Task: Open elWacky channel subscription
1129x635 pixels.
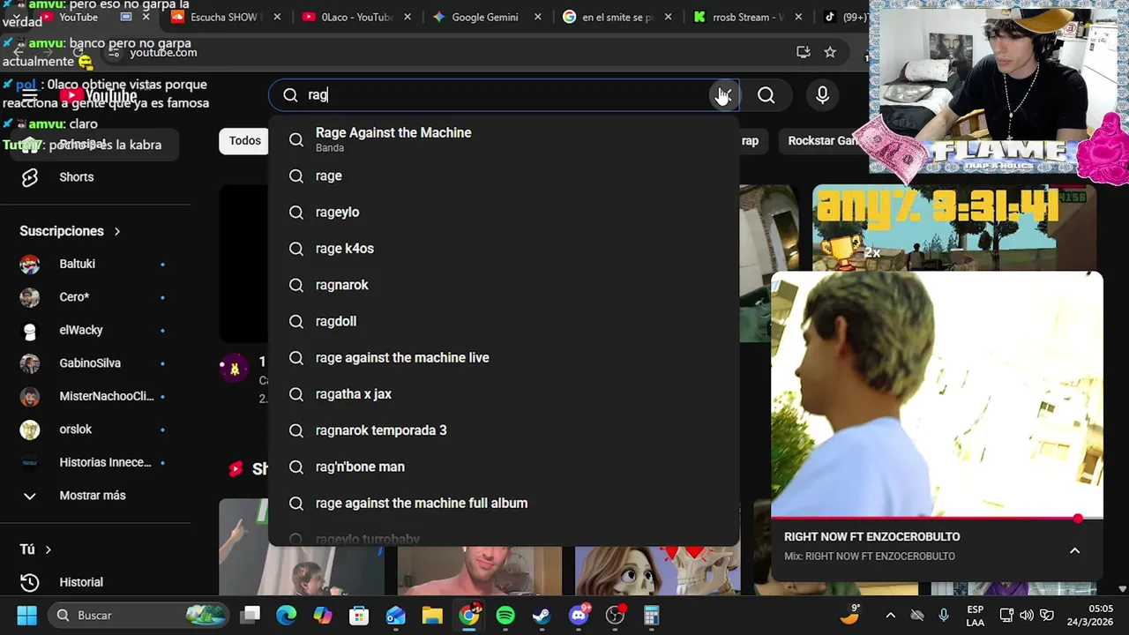Action: [95, 330]
